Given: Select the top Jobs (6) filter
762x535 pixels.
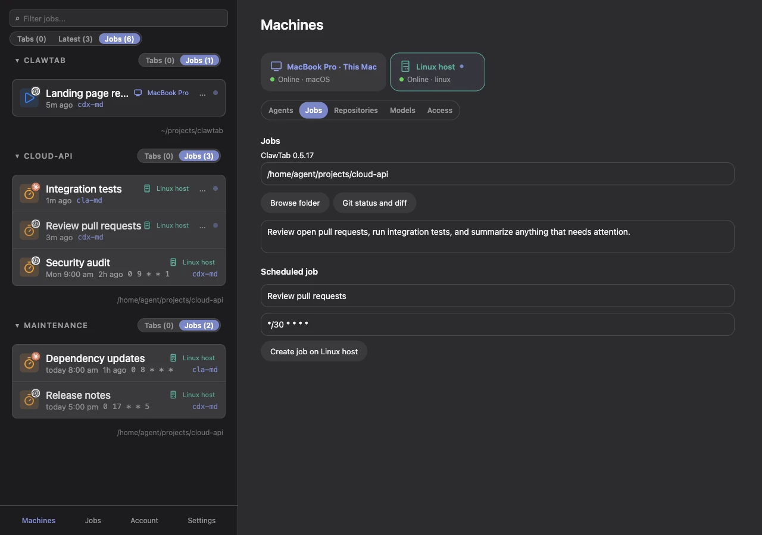Looking at the screenshot, I should pos(120,39).
